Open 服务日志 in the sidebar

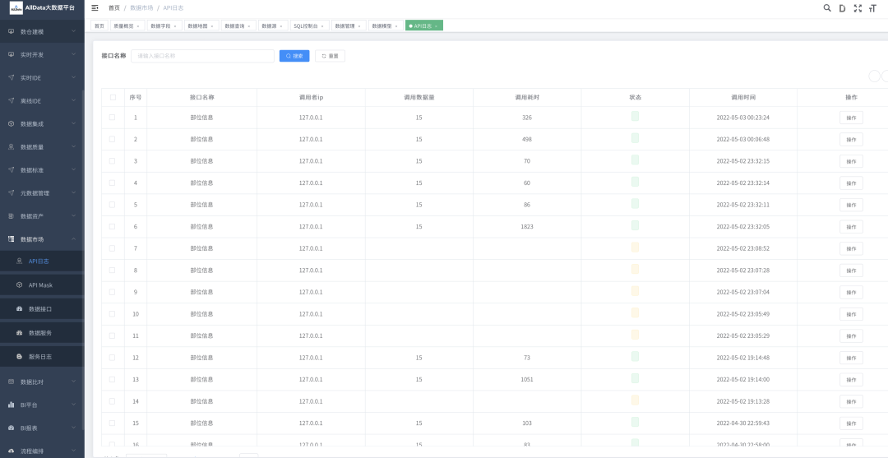(x=40, y=356)
